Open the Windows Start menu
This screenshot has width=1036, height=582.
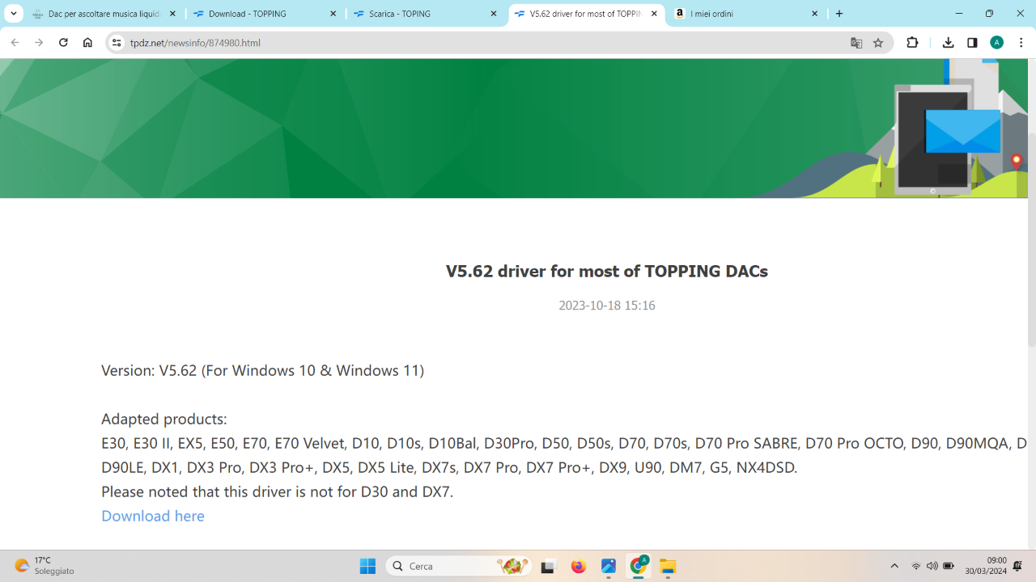pos(367,566)
